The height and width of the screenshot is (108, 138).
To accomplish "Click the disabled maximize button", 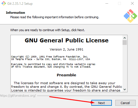I will [119, 3].
